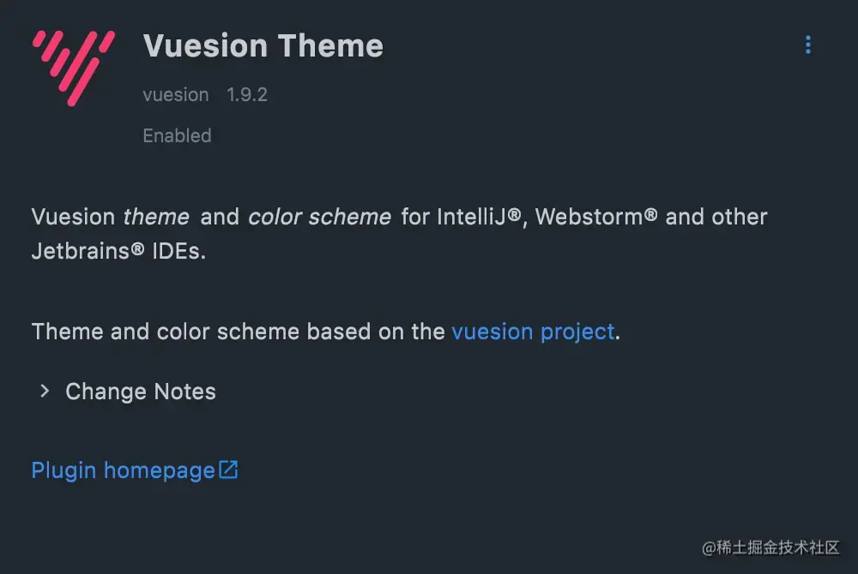Expand the Change Notes chevron arrow
The image size is (858, 574).
(45, 391)
